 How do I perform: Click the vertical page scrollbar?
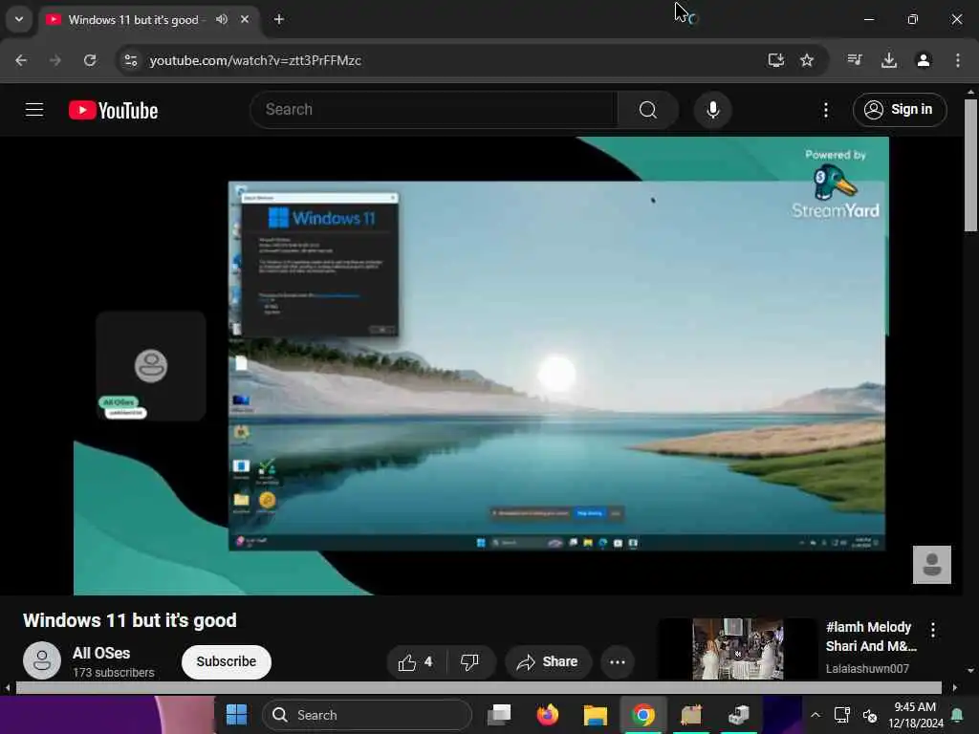(970, 165)
